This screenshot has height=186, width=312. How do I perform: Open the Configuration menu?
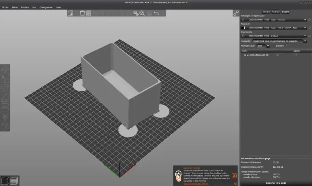pos(46,8)
